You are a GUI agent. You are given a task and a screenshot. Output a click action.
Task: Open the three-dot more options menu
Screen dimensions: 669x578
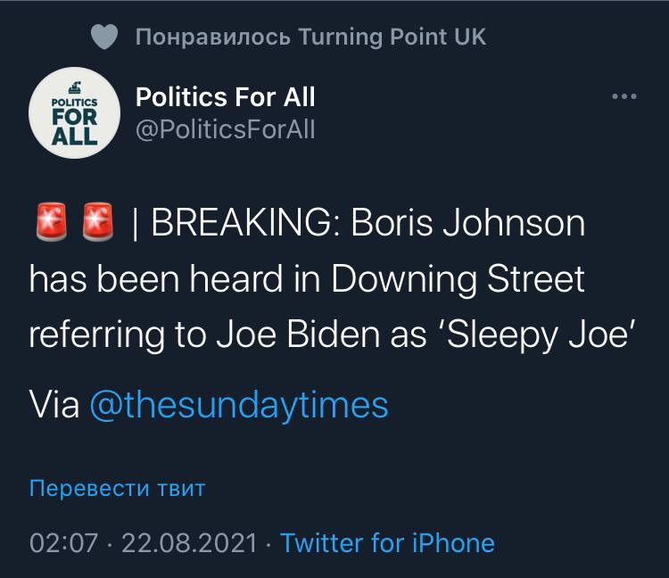pos(624,96)
